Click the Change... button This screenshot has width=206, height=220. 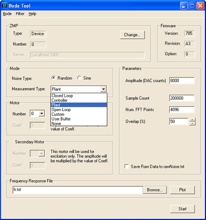pyautogui.click(x=132, y=35)
